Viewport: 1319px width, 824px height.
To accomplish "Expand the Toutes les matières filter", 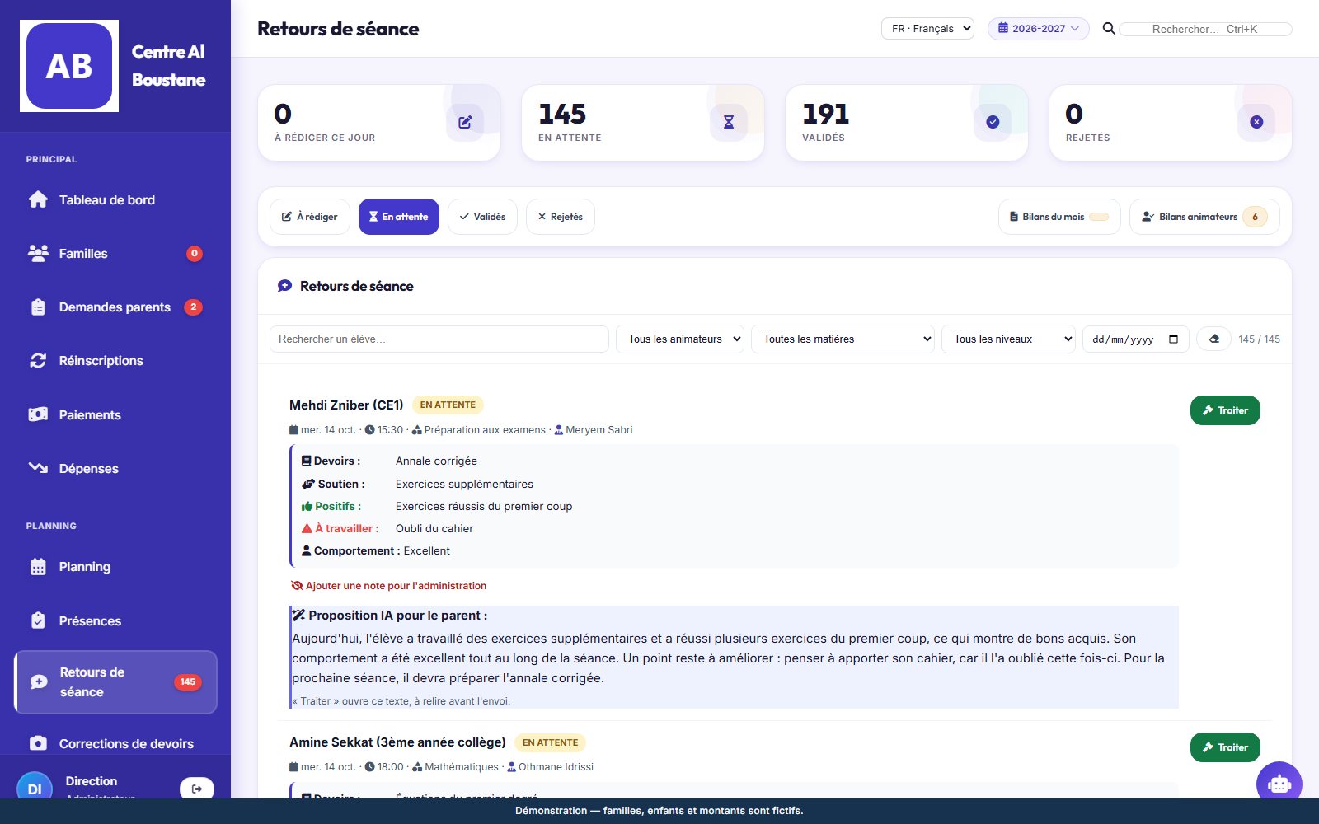I will [x=843, y=339].
